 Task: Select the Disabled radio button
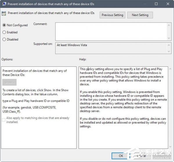coord(4,39)
